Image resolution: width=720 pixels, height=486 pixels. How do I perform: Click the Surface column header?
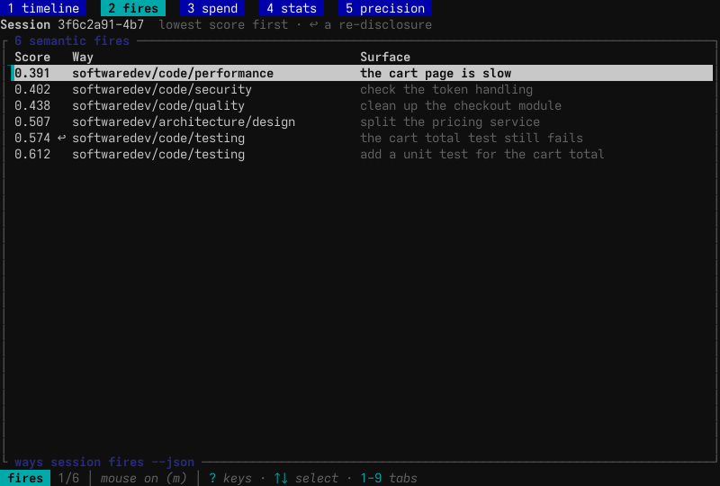[385, 57]
